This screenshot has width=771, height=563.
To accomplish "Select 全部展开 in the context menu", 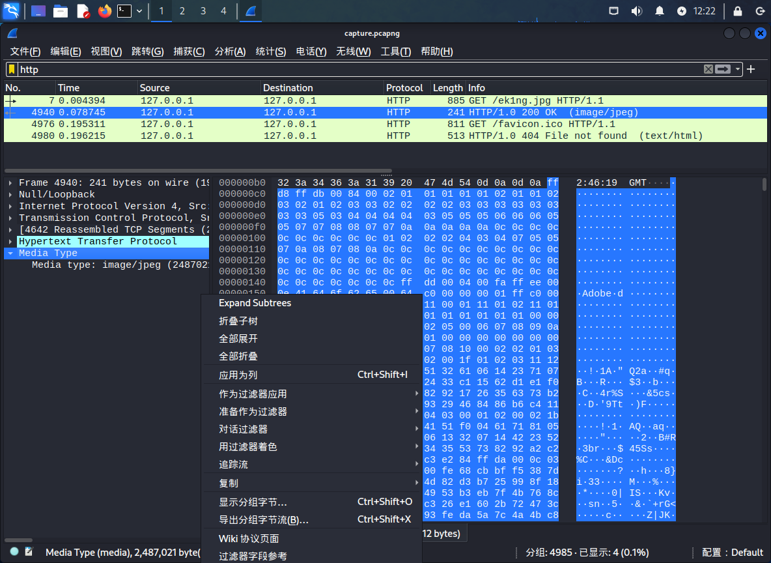I will pyautogui.click(x=238, y=339).
